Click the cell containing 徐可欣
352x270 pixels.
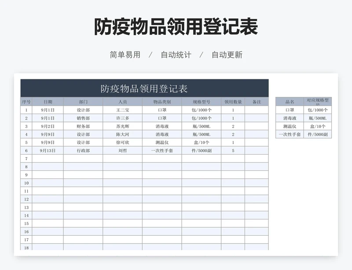[x=122, y=143]
